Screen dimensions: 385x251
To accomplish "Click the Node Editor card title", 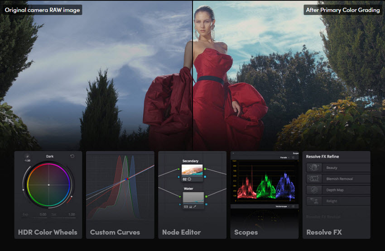I will coord(182,232).
